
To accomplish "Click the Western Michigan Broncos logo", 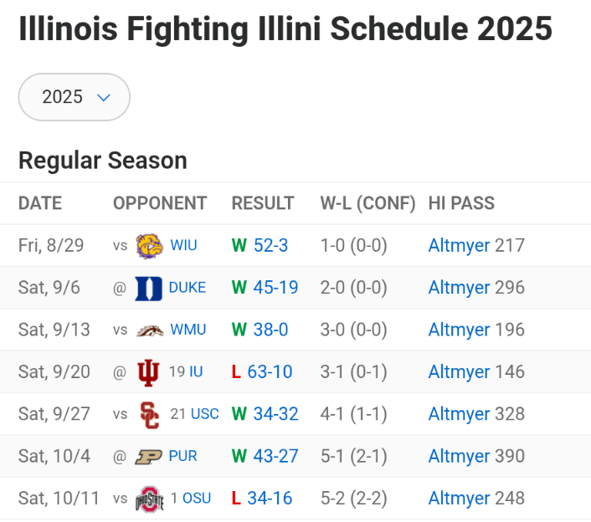I will click(x=150, y=330).
